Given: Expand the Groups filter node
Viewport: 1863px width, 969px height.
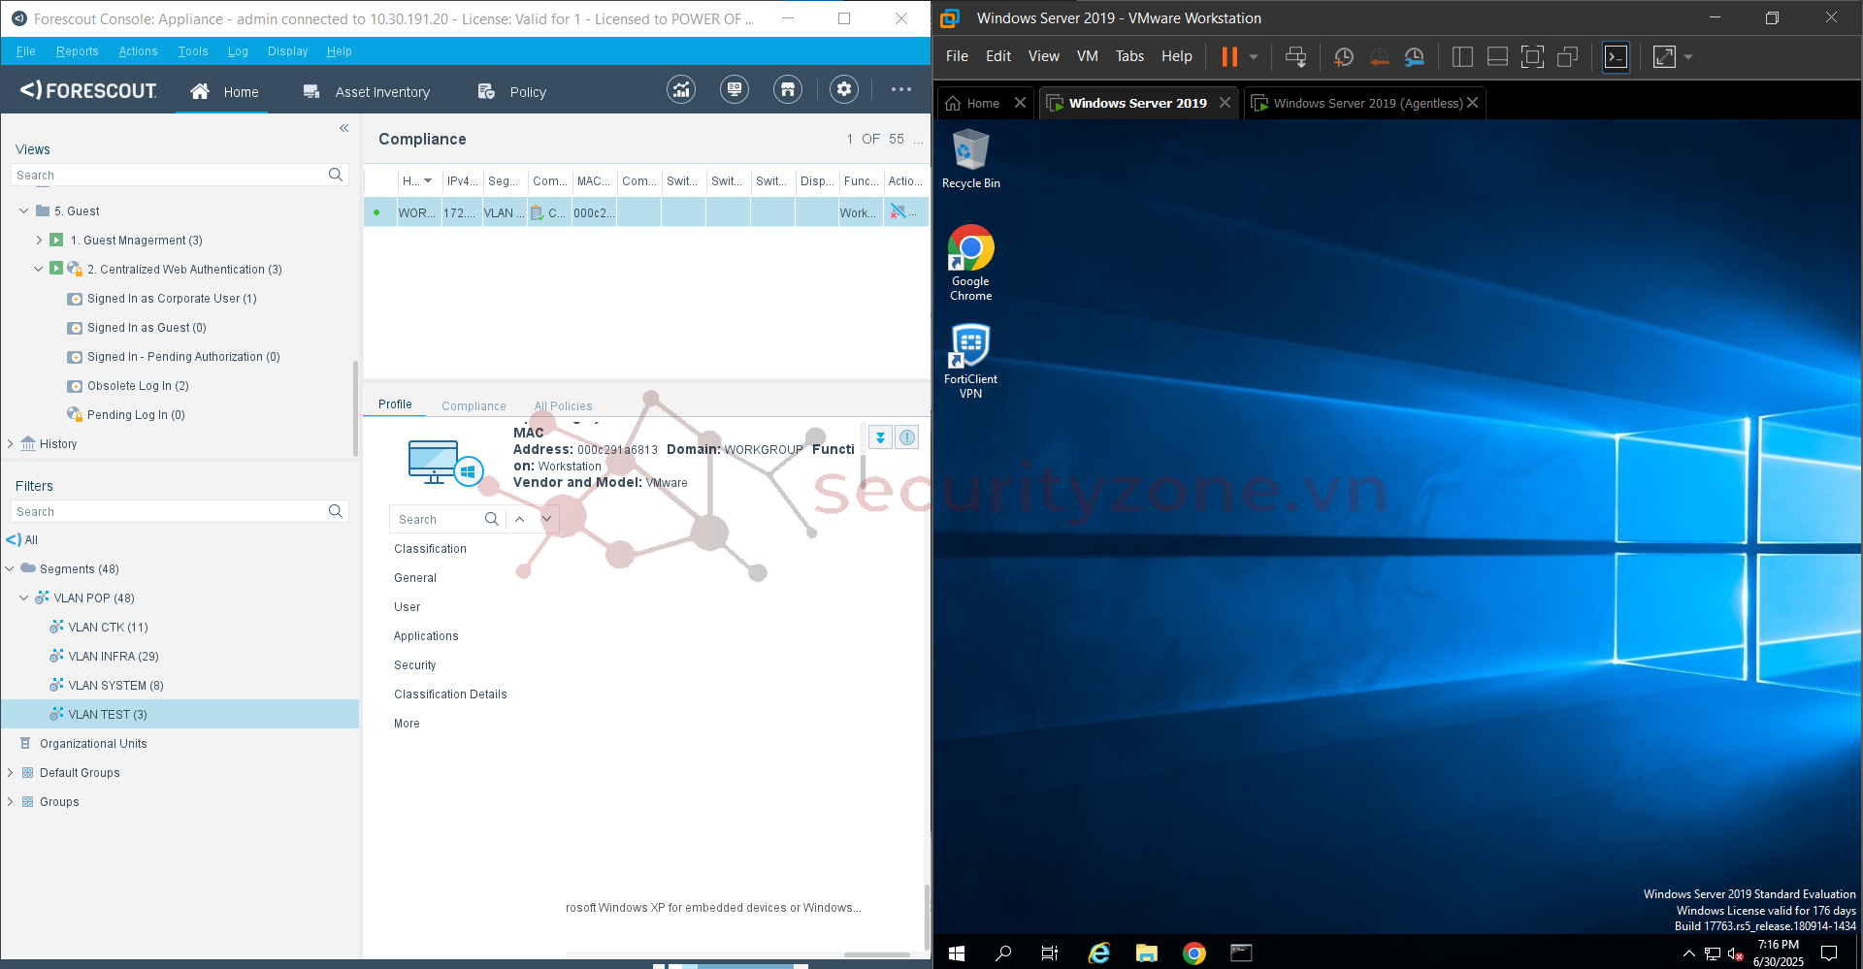Looking at the screenshot, I should [x=10, y=801].
